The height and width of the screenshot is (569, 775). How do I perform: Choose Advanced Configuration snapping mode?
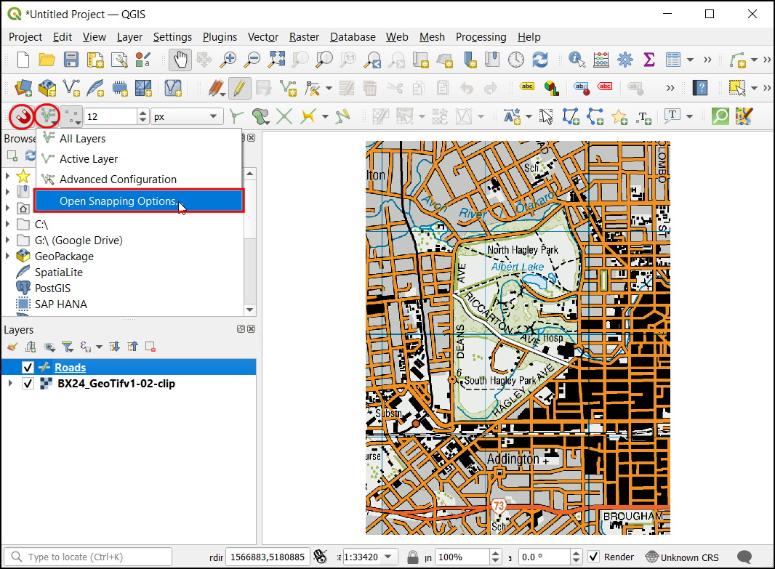coord(118,179)
